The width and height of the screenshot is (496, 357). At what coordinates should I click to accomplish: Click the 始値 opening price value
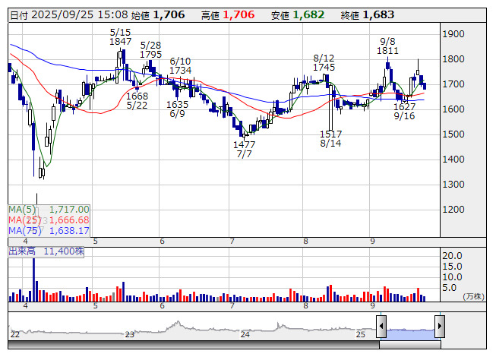(168, 14)
